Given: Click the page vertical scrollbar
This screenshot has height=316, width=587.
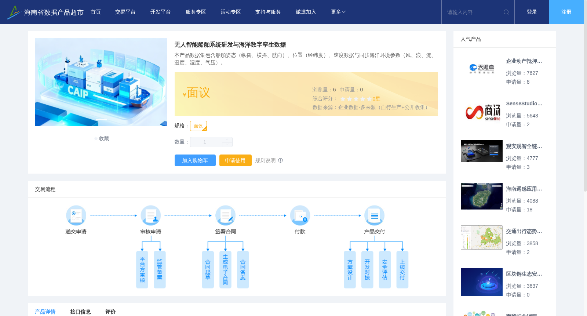Looking at the screenshot, I should click(585, 95).
